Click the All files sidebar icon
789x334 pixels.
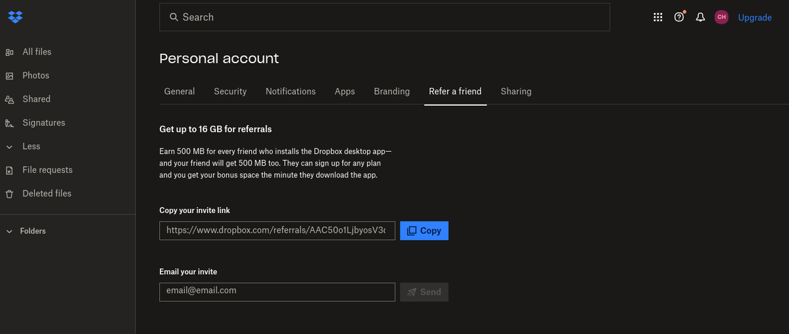[x=9, y=52]
